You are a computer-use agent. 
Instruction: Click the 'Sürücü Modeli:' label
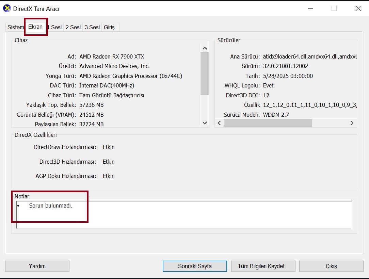click(242, 115)
